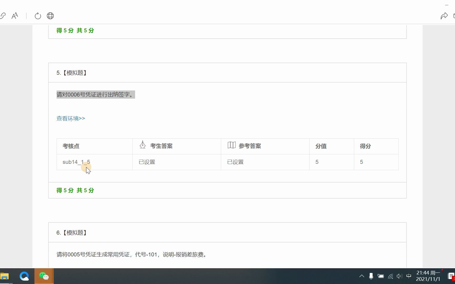Open WeChat from the taskbar
This screenshot has width=455, height=284.
click(44, 276)
